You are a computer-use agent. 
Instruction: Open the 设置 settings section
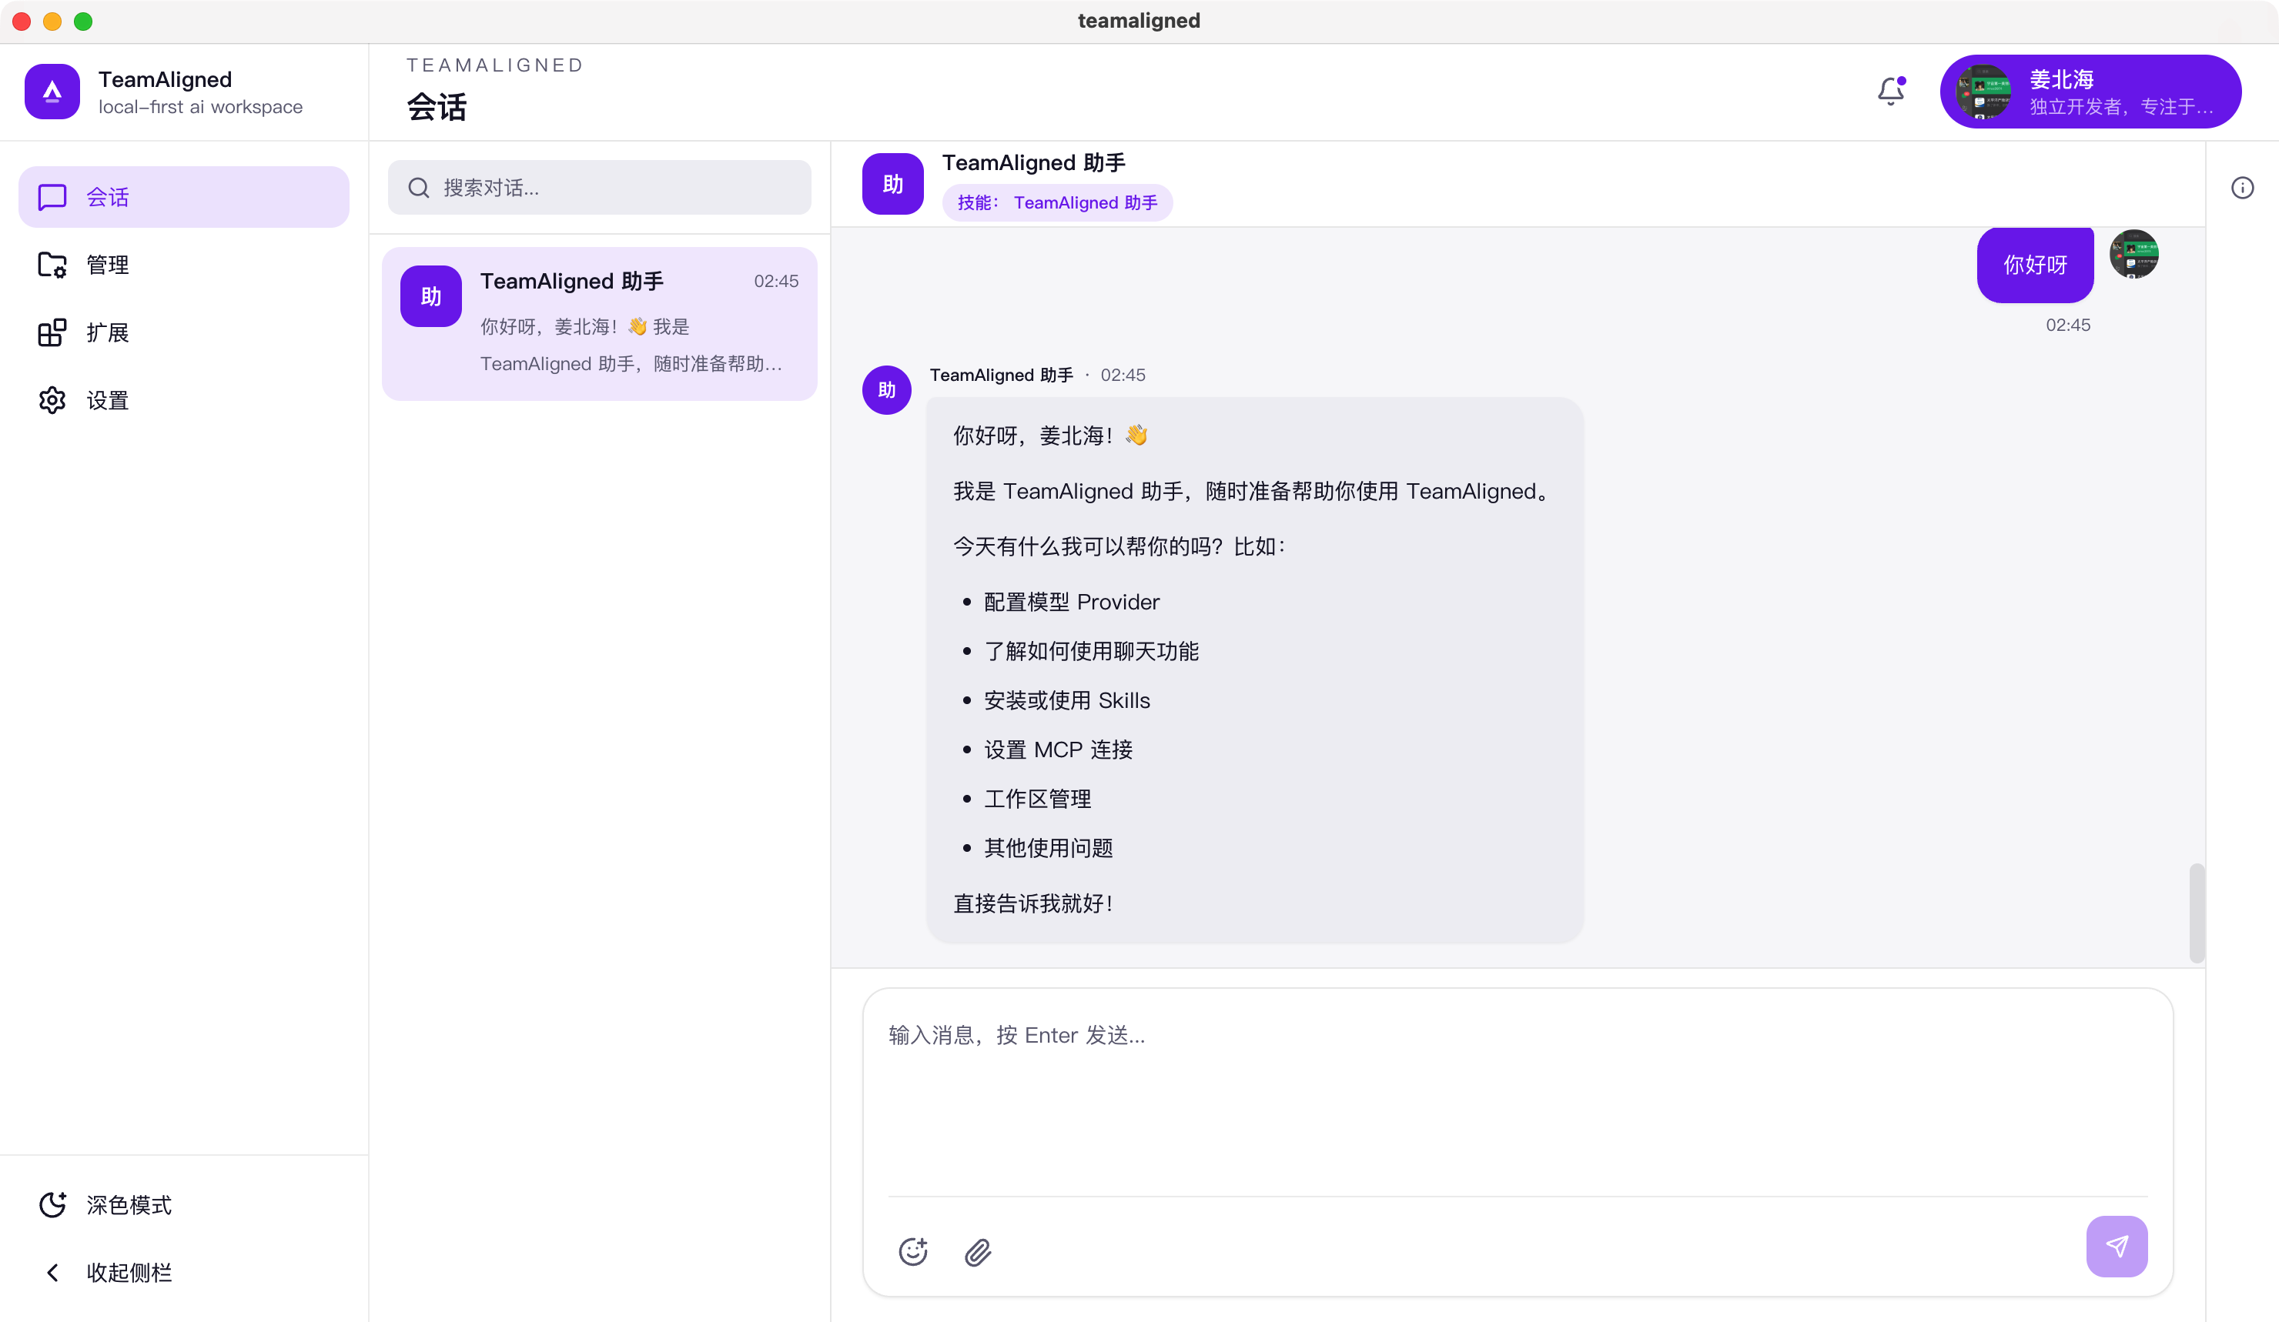click(x=183, y=400)
